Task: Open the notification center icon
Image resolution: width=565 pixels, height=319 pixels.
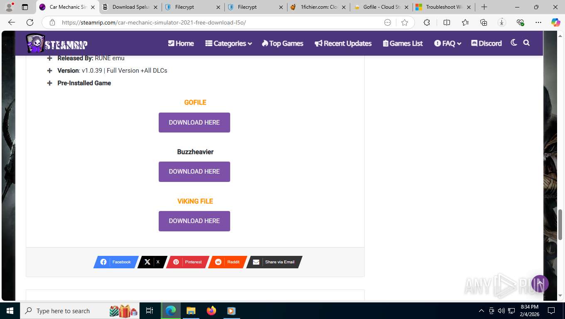Action: [551, 311]
